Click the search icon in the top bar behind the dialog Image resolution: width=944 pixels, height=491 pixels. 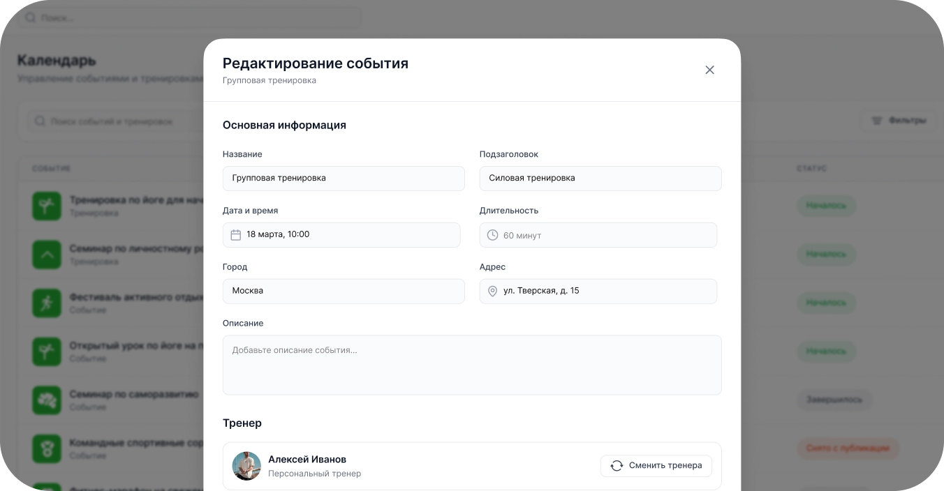pos(30,17)
